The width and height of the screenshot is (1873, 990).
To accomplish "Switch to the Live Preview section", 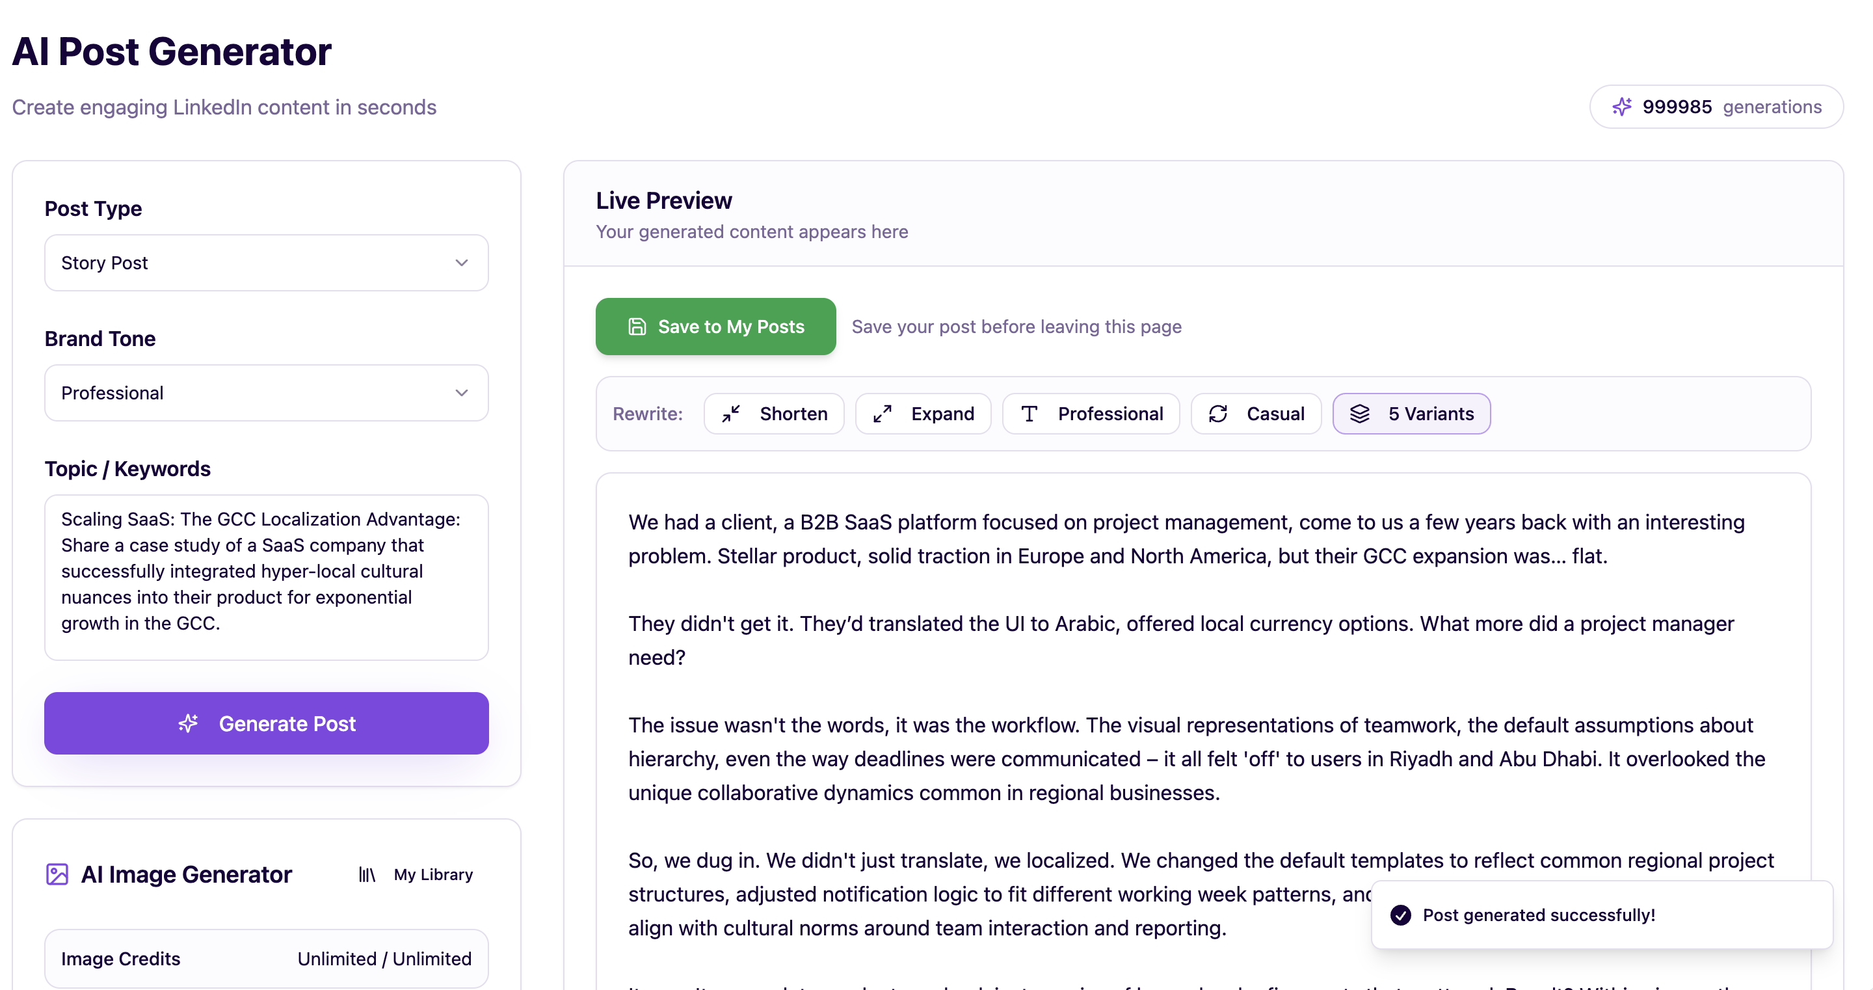I will point(663,200).
